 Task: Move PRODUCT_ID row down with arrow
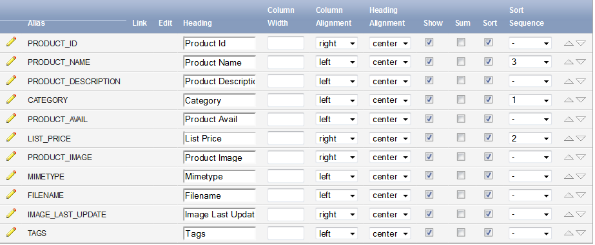581,43
